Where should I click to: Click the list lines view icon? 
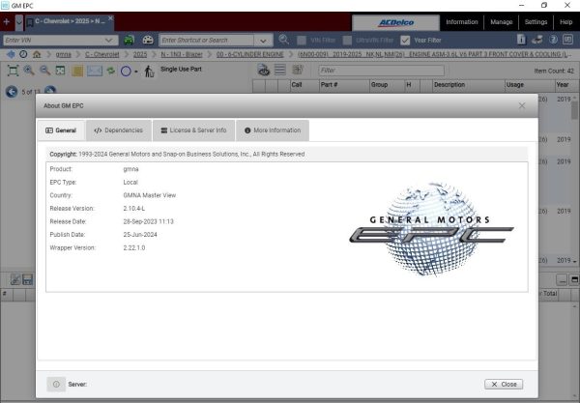point(280,70)
